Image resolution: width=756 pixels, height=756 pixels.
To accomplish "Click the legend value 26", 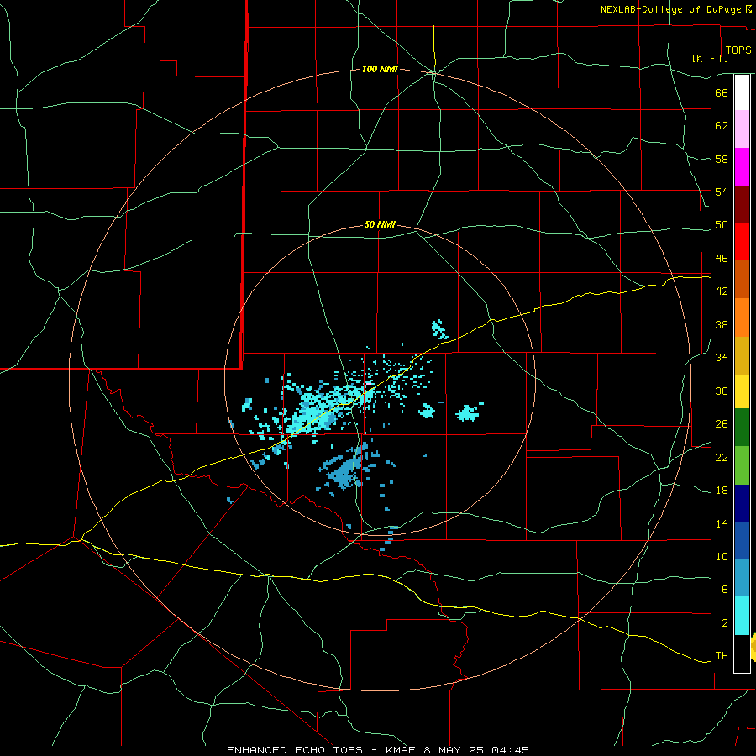I will (x=722, y=424).
